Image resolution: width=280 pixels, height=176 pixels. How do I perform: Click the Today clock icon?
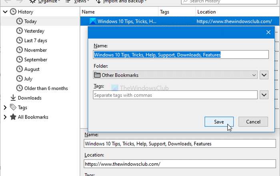(20, 21)
